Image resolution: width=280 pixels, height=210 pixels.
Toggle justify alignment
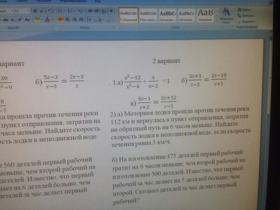[x=81, y=19]
